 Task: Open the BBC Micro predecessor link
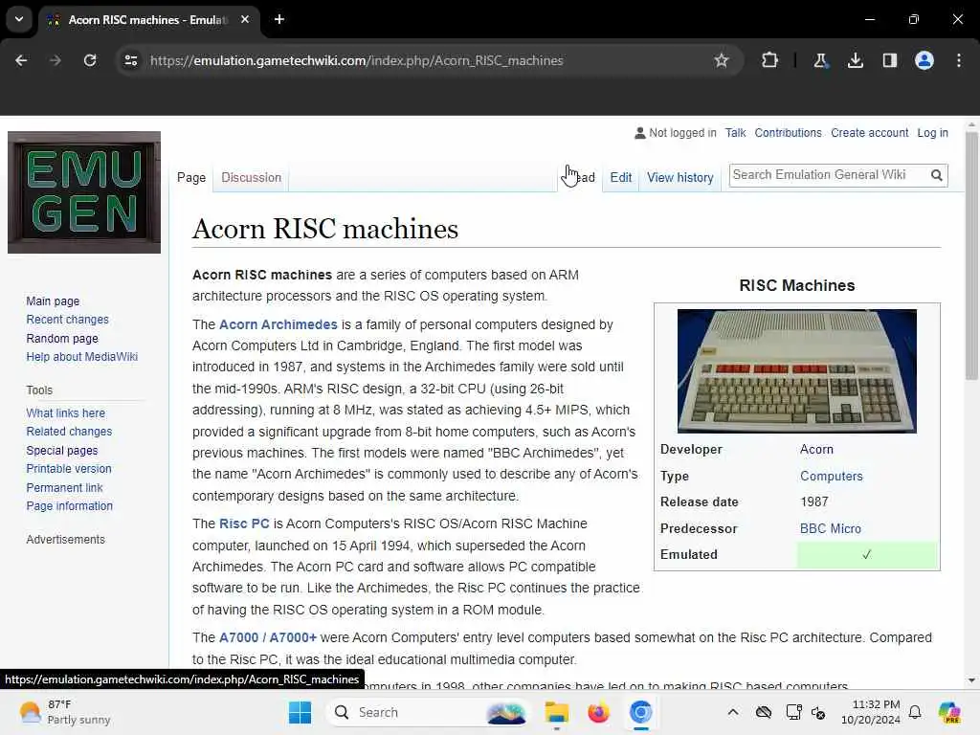[x=830, y=528]
